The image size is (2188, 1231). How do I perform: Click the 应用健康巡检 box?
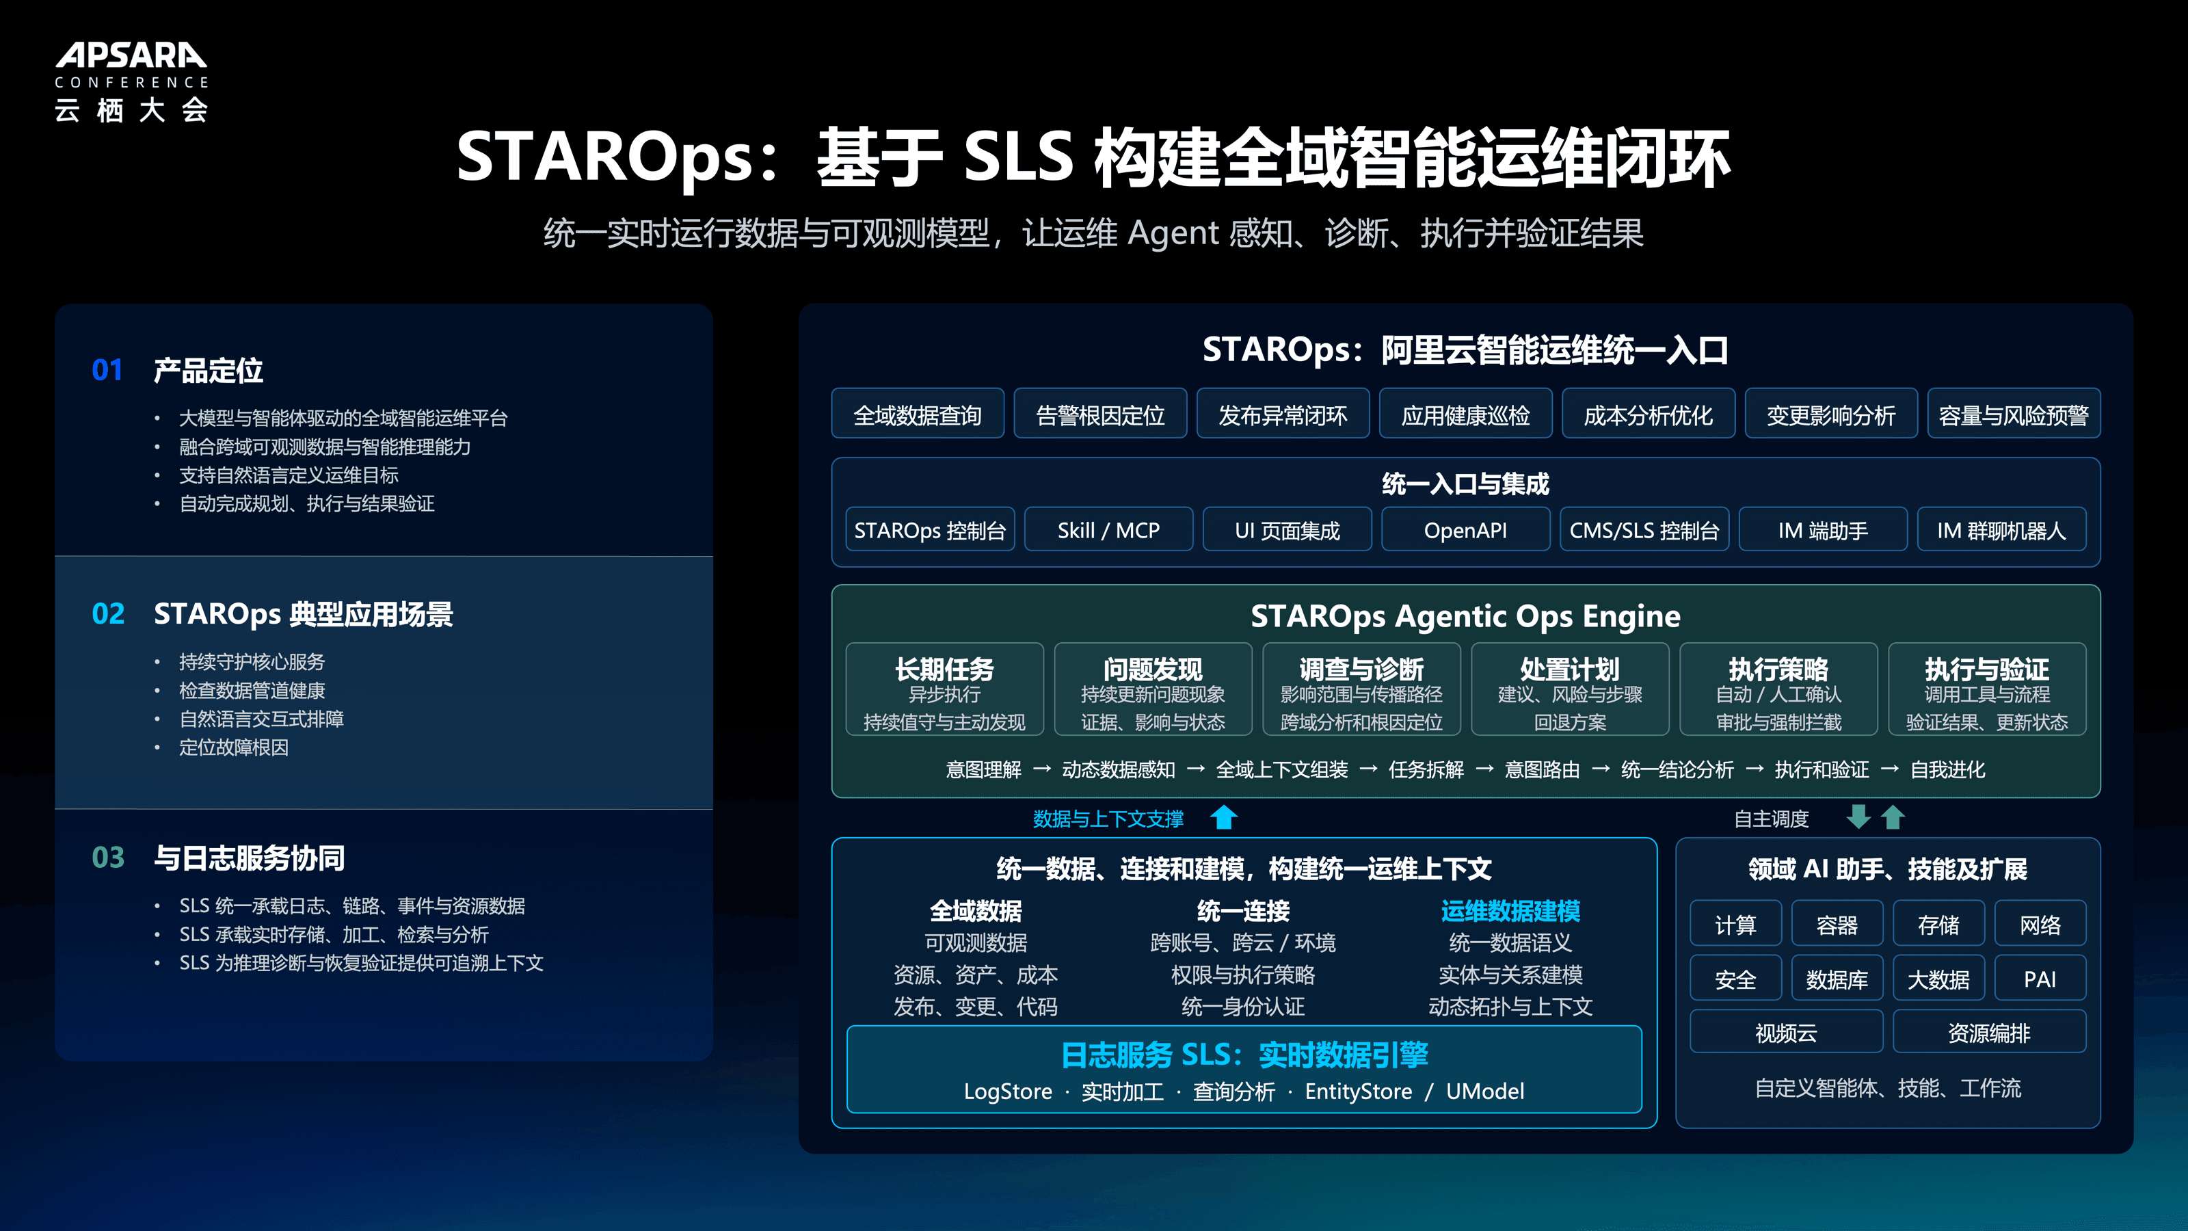(1465, 414)
